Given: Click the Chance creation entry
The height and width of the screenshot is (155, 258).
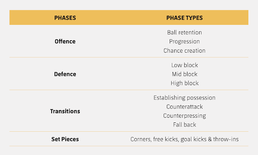Looking at the screenshot, I should pos(185,51).
